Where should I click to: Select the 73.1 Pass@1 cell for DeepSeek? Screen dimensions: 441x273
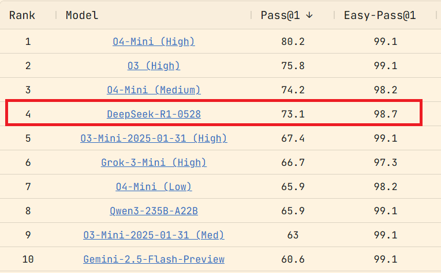pyautogui.click(x=293, y=114)
